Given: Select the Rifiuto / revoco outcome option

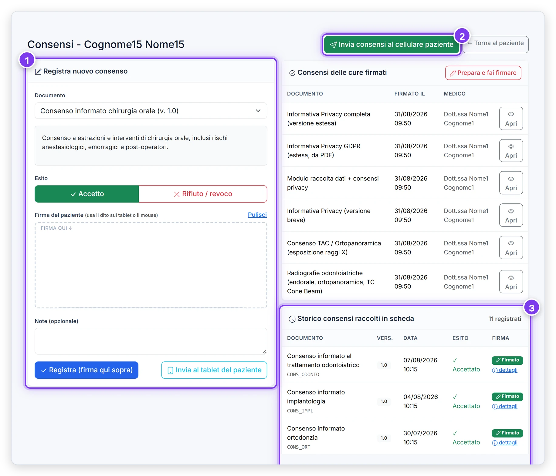Looking at the screenshot, I should (203, 194).
